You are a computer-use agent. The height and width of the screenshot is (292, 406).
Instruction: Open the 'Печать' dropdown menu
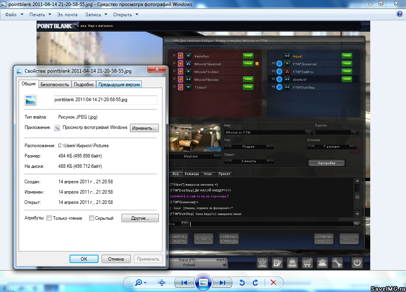pos(40,15)
